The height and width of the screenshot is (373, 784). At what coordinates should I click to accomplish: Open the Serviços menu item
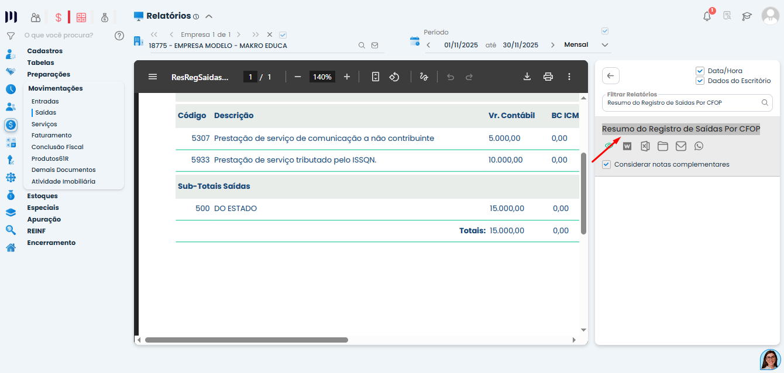tap(44, 124)
